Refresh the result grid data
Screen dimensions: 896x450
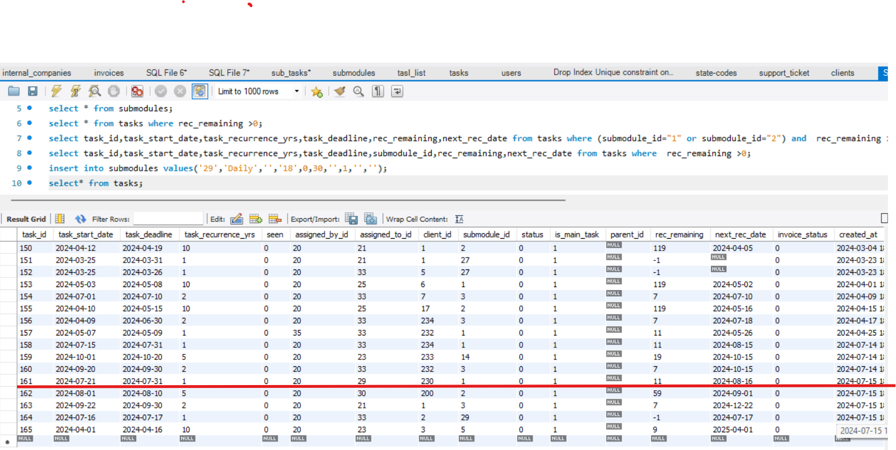coord(80,219)
